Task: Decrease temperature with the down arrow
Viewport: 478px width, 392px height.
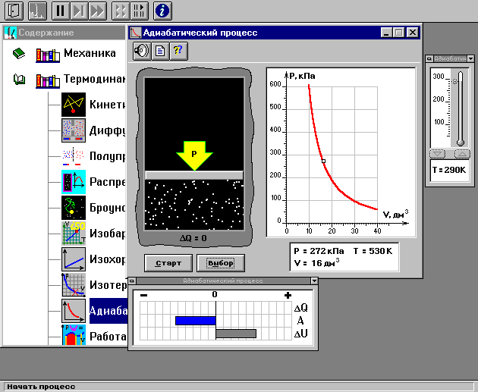Action: 439,154
